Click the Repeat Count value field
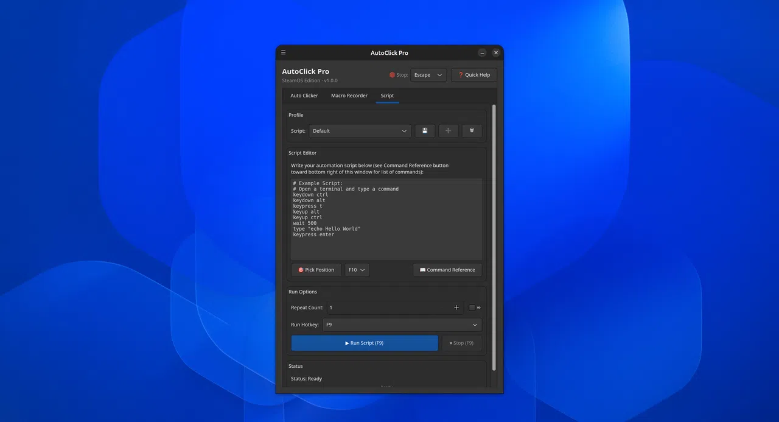The height and width of the screenshot is (422, 779). (x=388, y=308)
